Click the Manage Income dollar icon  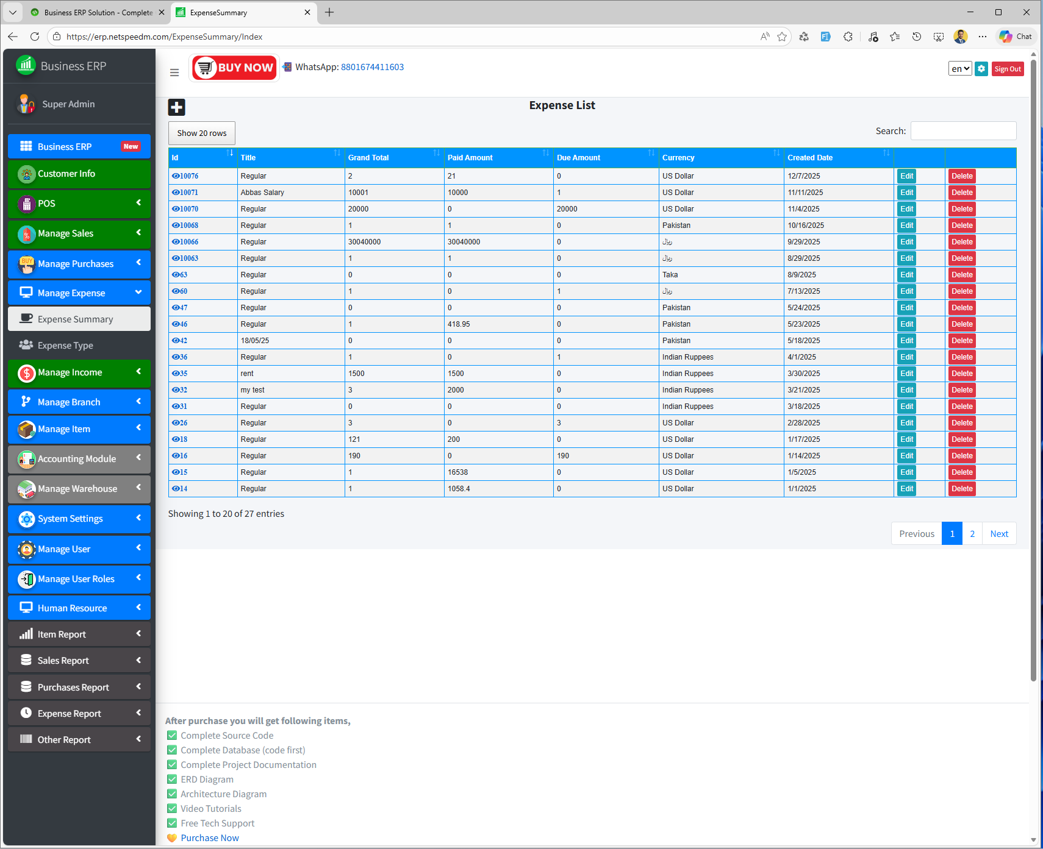(26, 372)
